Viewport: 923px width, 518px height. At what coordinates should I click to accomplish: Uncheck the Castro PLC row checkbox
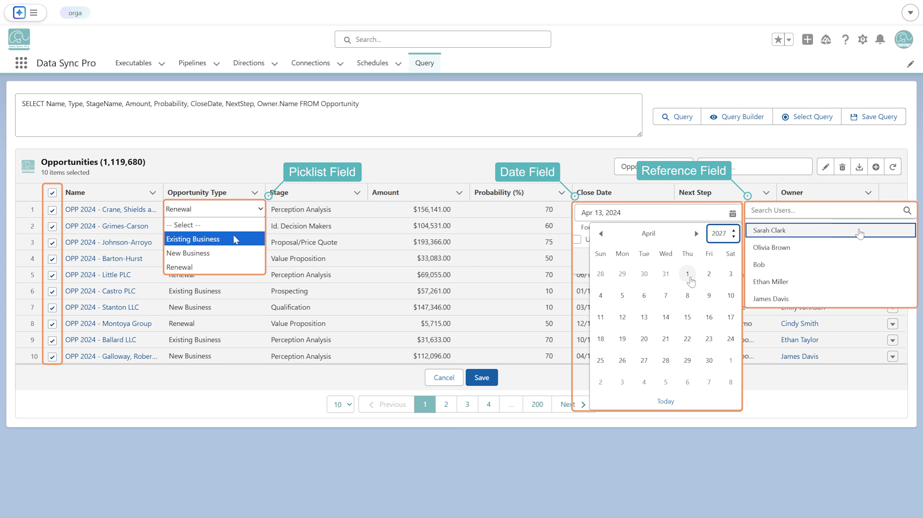(52, 291)
